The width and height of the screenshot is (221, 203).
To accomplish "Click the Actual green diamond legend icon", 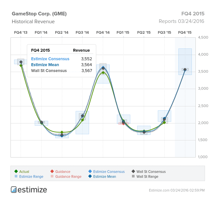I will click(16, 171).
